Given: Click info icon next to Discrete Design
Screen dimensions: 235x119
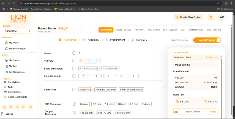Looking at the screenshot, I should (x=74, y=76).
